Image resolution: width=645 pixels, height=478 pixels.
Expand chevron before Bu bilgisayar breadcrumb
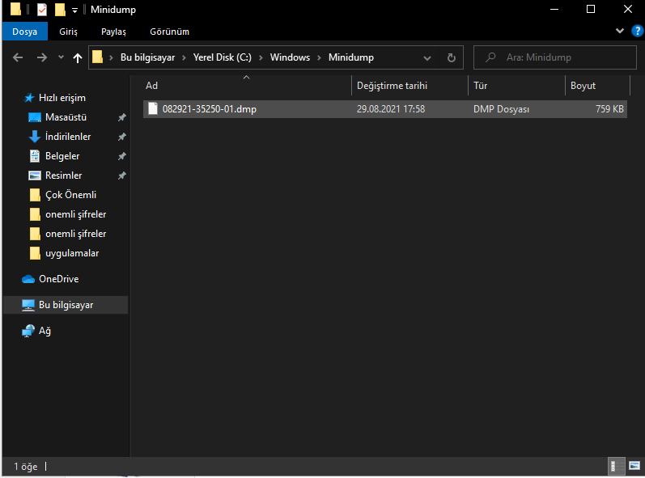click(x=111, y=58)
